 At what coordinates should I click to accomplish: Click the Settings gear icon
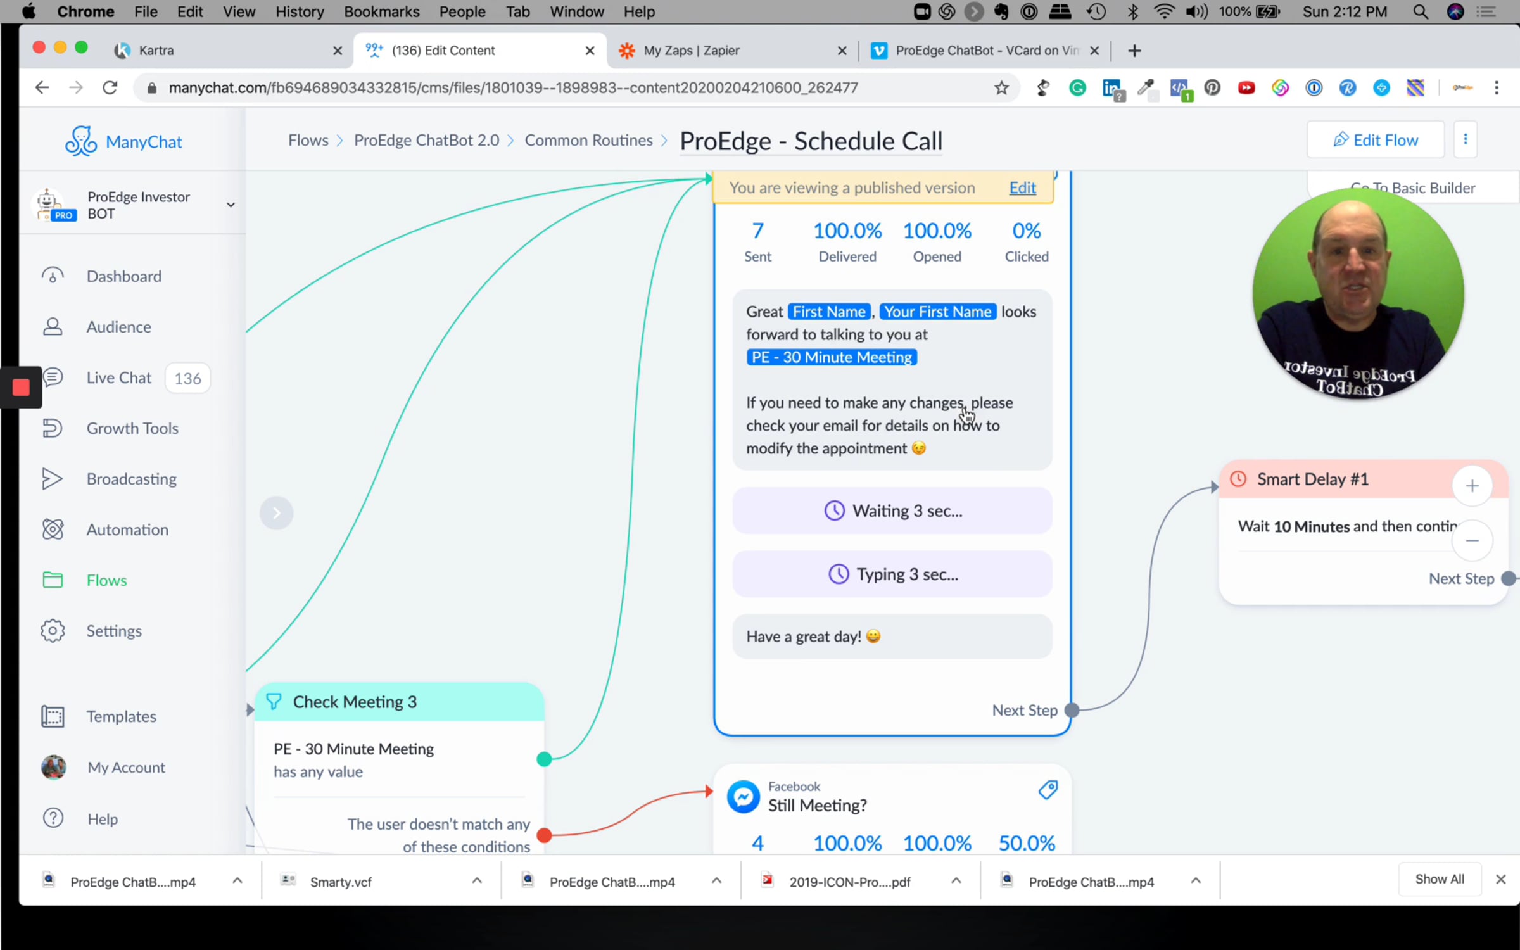pos(53,631)
